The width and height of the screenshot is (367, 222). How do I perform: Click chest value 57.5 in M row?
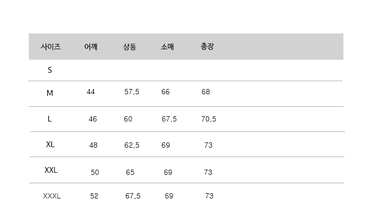point(132,92)
